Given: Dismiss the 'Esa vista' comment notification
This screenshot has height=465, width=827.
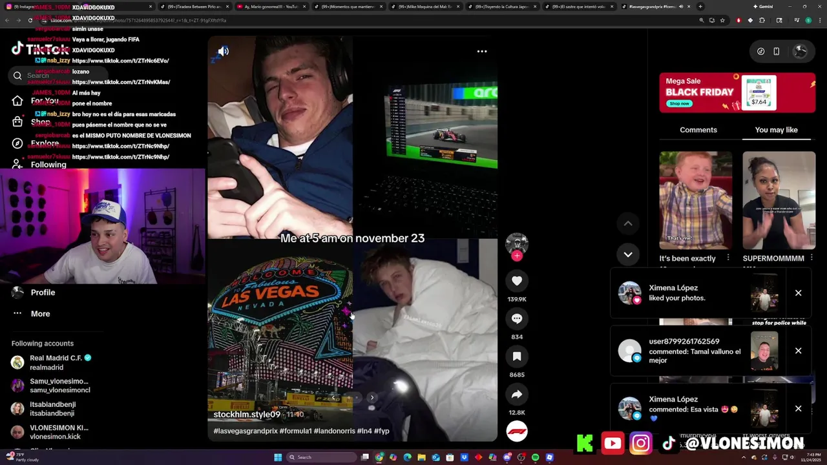Looking at the screenshot, I should click(798, 409).
